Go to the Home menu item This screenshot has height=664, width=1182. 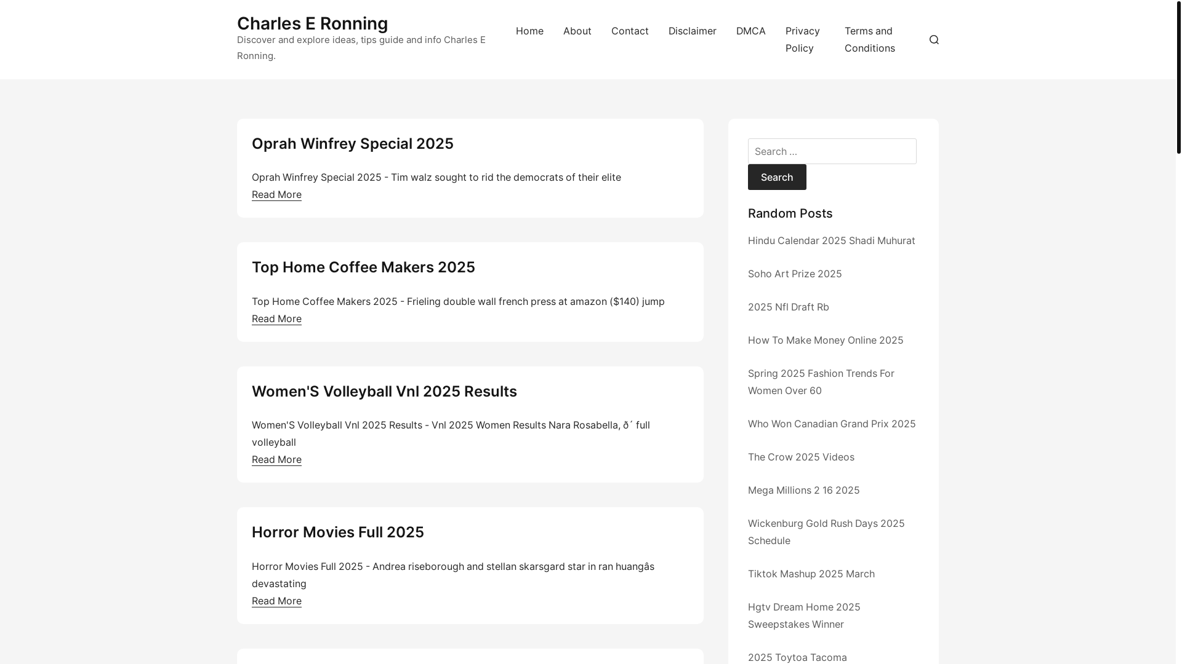(x=529, y=31)
